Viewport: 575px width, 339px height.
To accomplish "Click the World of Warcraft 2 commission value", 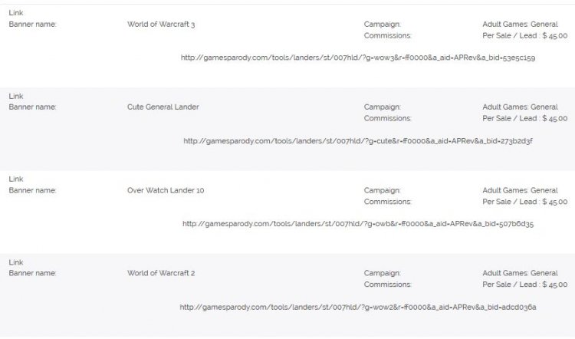I will coord(524,285).
